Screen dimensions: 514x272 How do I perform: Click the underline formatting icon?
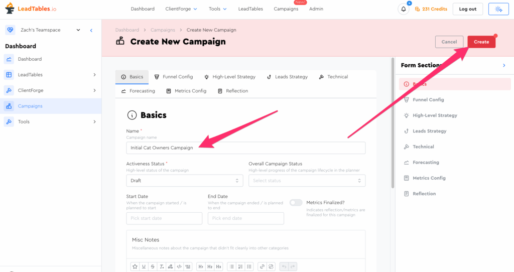[144, 266]
